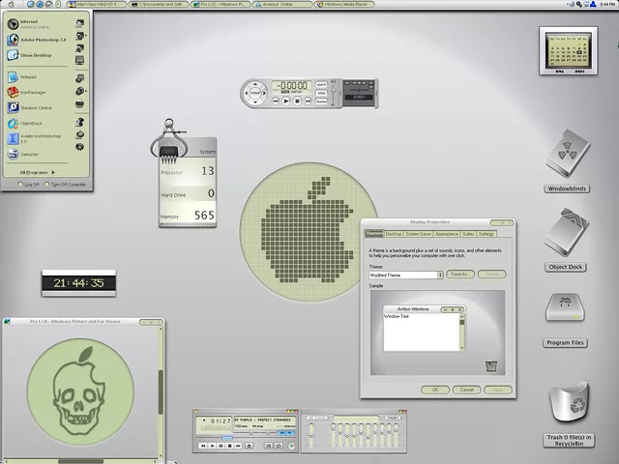Open Adobe Photoshop 7.0 from the start menu
This screenshot has height=464, width=619.
click(x=37, y=40)
